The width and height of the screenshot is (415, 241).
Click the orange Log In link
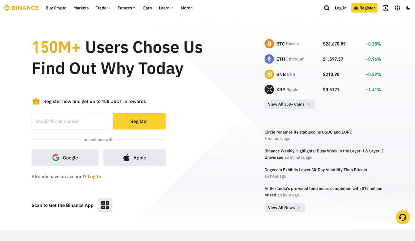(x=94, y=177)
